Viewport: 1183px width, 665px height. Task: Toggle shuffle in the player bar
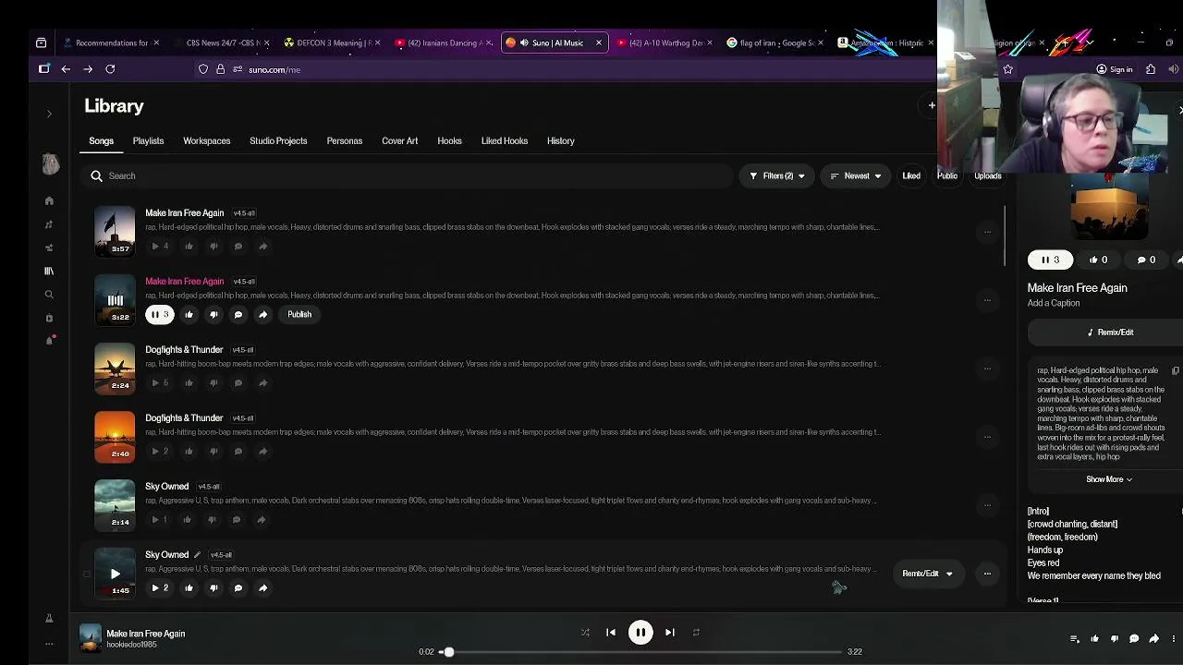(585, 633)
